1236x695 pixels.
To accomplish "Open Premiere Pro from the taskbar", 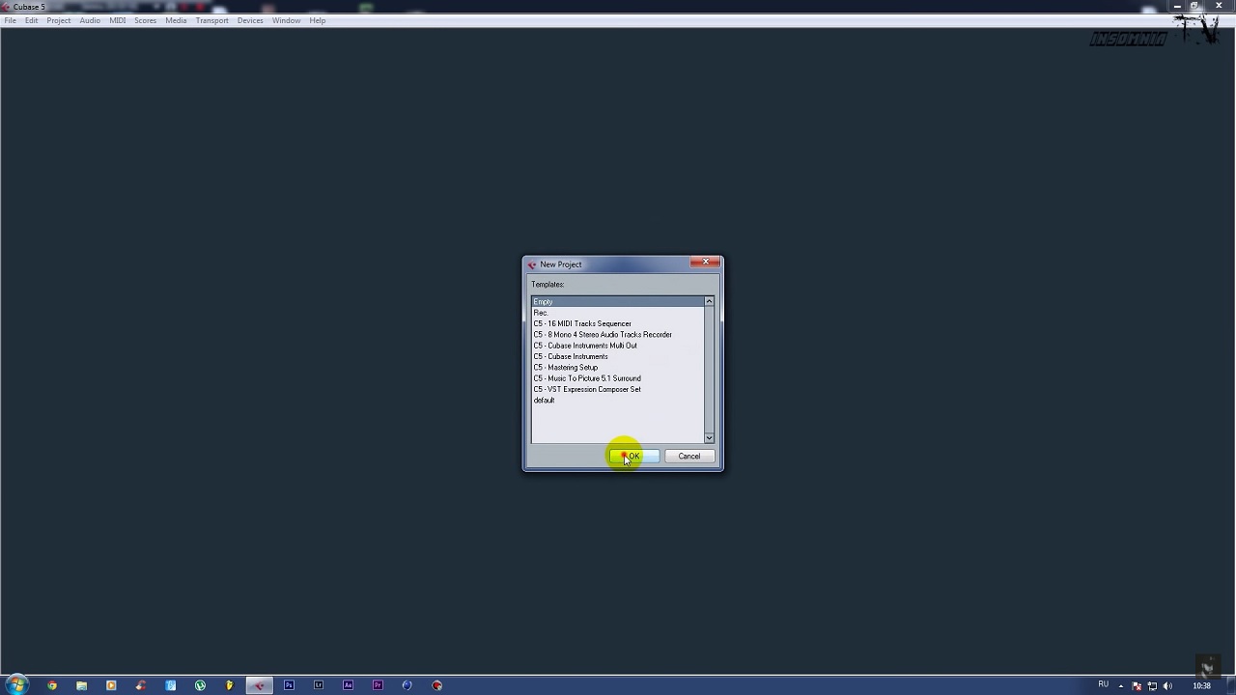I will [x=378, y=685].
